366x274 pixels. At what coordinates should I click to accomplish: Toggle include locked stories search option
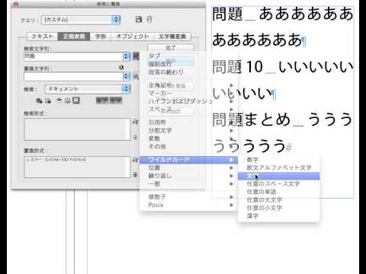48,100
